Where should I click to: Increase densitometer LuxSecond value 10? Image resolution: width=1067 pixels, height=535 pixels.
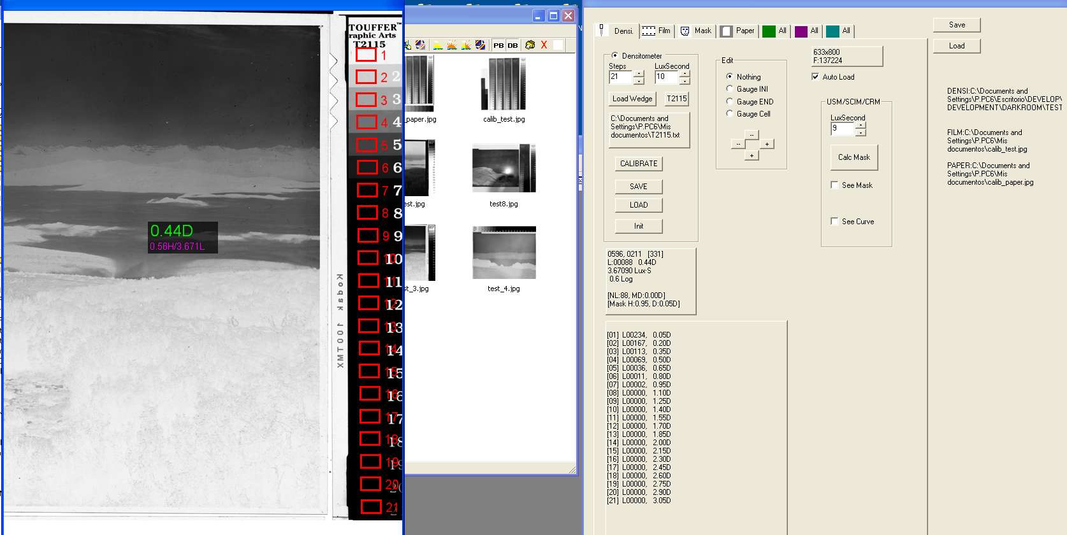685,74
